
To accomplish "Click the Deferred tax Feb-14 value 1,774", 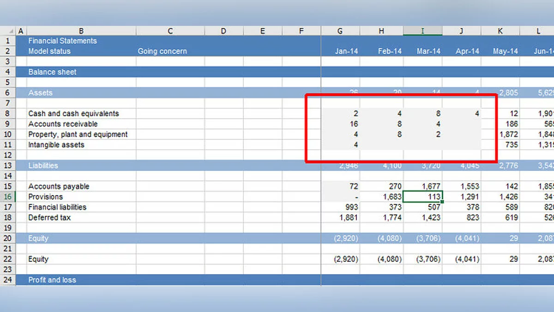I will coord(381,217).
